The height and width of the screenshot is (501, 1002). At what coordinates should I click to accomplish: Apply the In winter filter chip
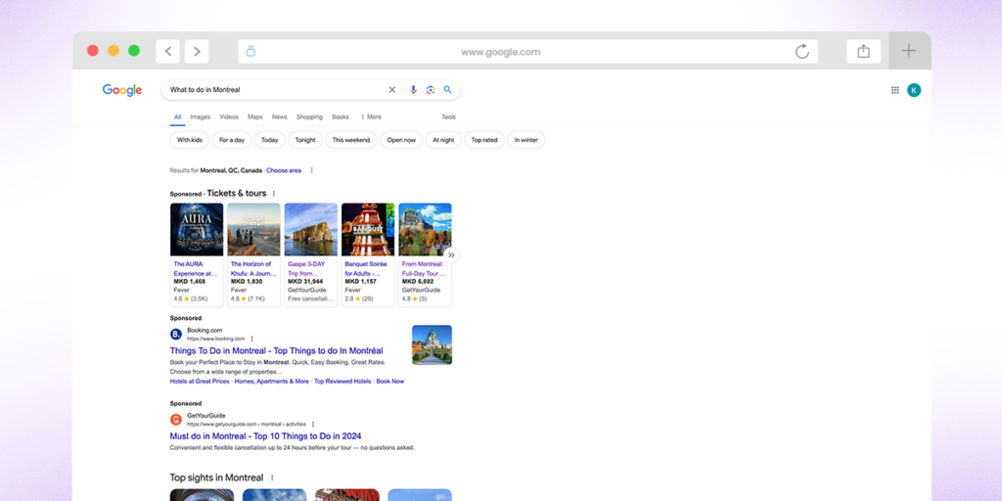525,140
